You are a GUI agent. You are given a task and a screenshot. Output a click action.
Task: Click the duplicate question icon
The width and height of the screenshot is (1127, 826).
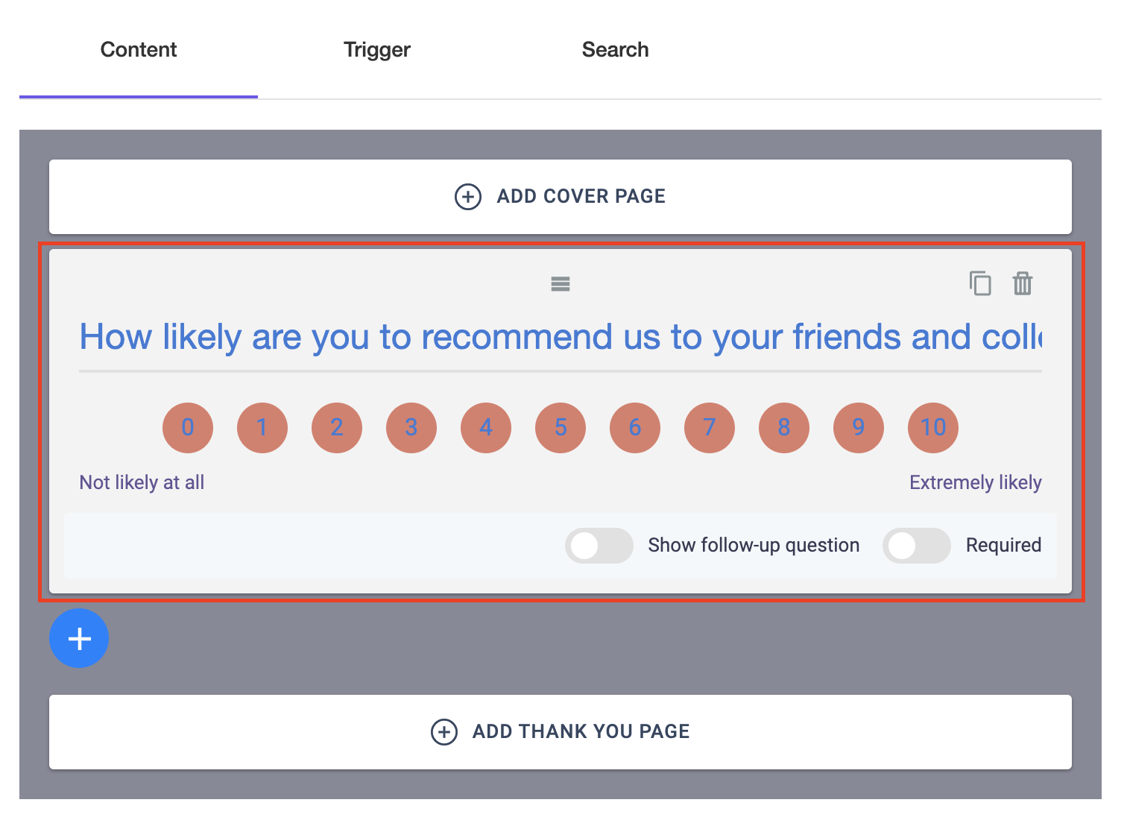(980, 284)
